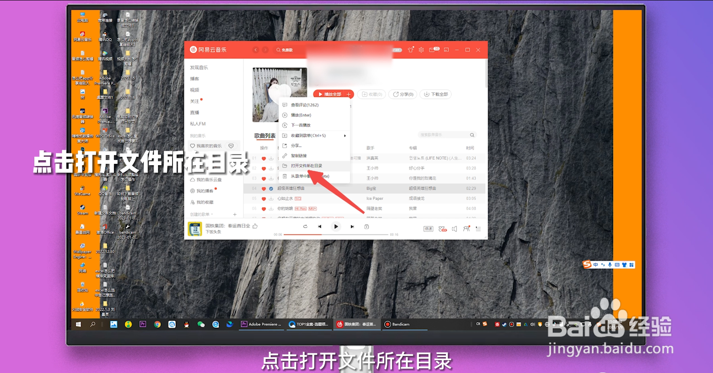713x373 pixels.
Task: Unlike song 心如止水 via its red heart
Action: coord(264,199)
